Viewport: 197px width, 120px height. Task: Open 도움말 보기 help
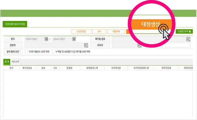click(184, 31)
